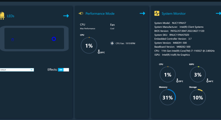Click the yellow LED bulb icon

(x=2, y=16)
